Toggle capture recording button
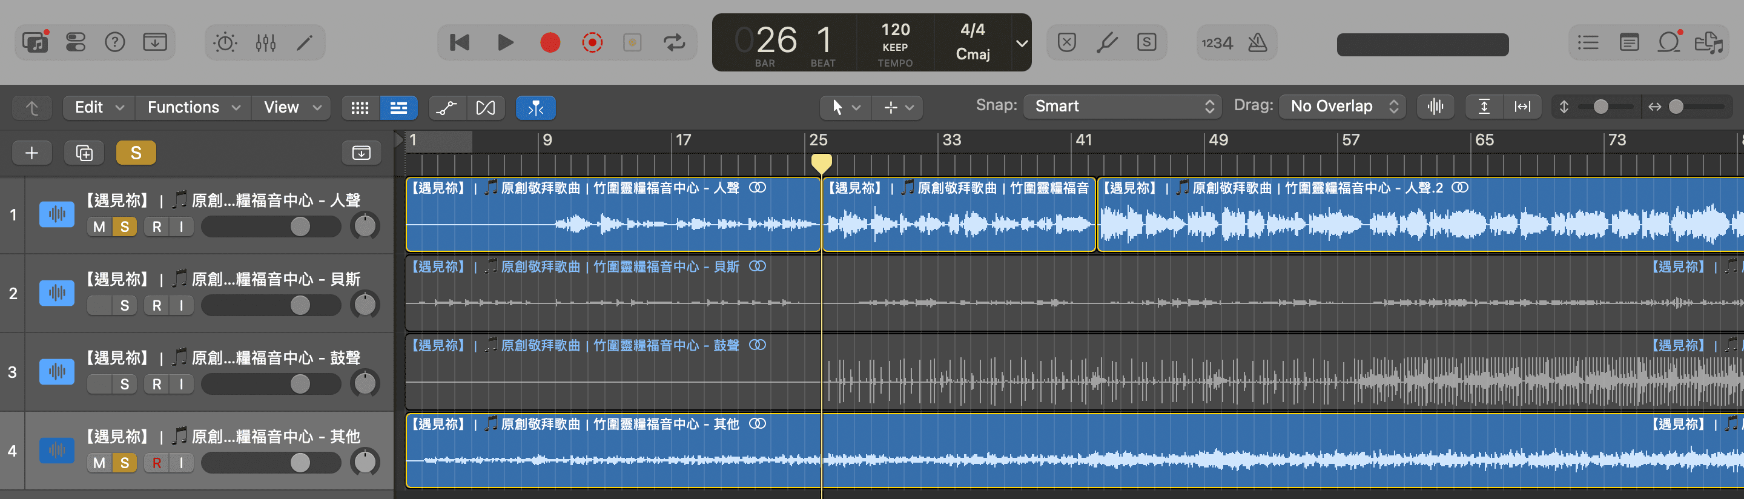The image size is (1744, 499). [x=592, y=42]
